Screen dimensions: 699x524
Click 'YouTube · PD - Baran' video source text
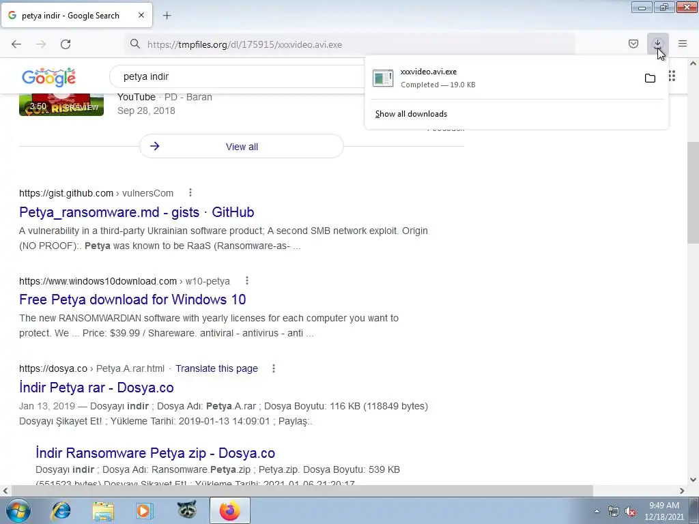[x=165, y=97]
